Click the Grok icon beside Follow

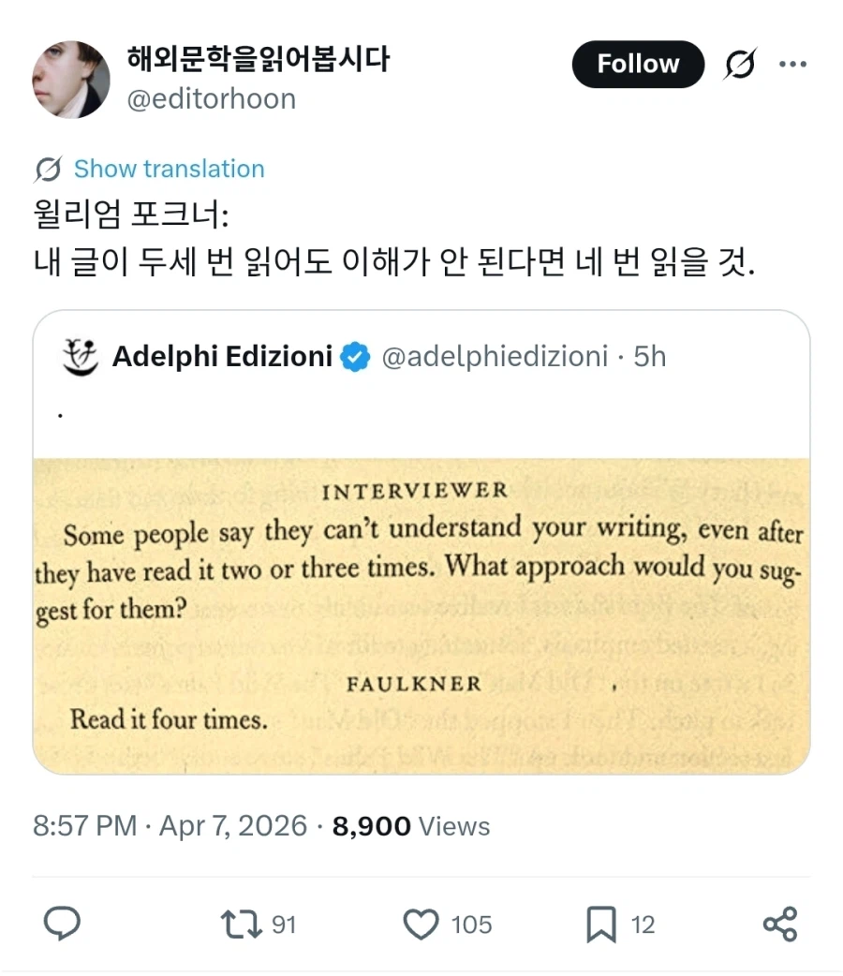[x=740, y=65]
